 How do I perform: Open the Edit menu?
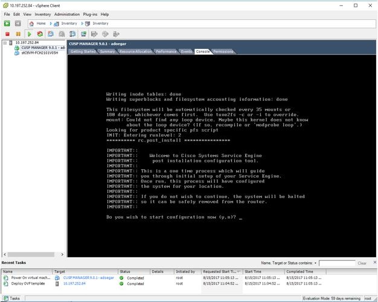pos(17,14)
